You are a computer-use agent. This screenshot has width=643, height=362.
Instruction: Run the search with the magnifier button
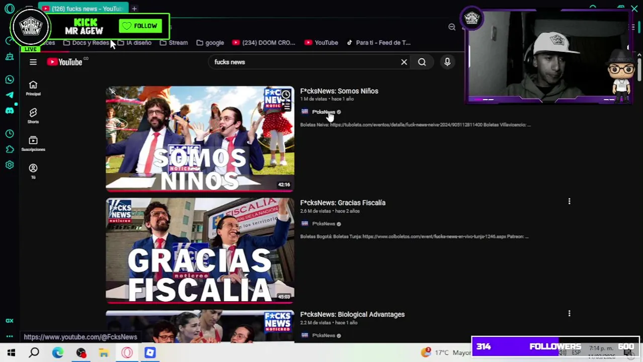422,62
